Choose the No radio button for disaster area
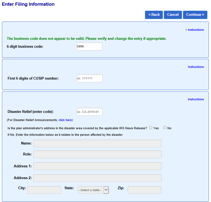The image size is (211, 202). 165,128
